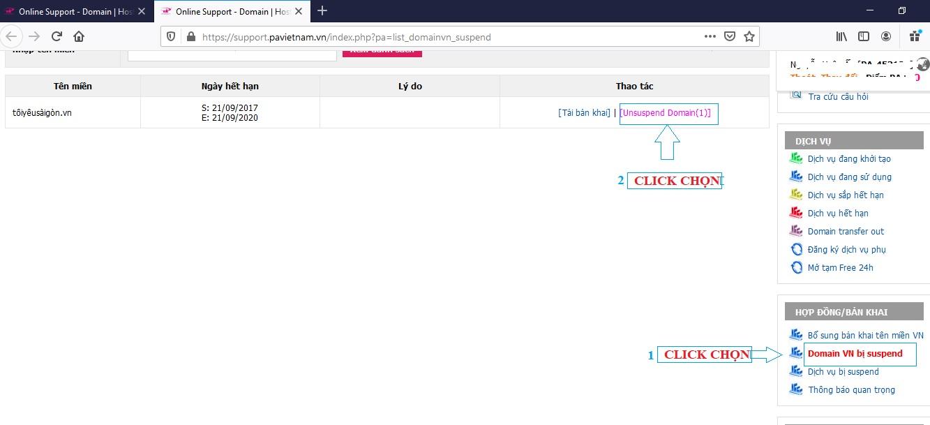Image resolution: width=930 pixels, height=425 pixels.
Task: Click the extension icon at toolbar end
Action: click(x=915, y=36)
